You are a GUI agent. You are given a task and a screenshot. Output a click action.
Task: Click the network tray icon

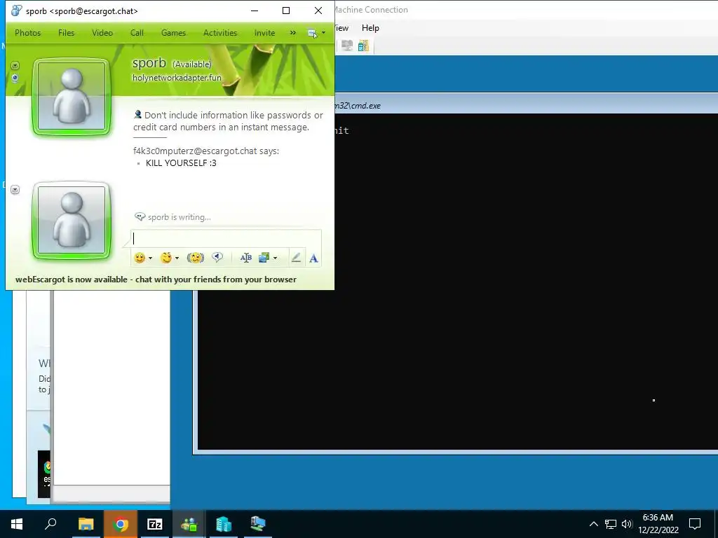611,524
